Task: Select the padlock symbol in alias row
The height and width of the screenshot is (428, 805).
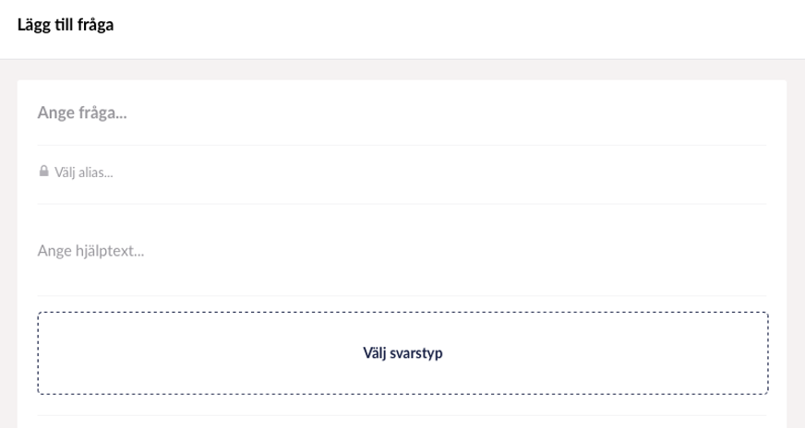Action: [44, 171]
